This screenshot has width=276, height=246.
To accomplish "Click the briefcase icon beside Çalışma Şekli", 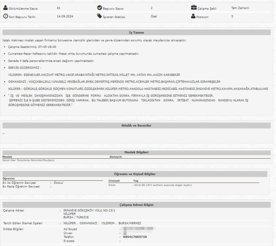I will click(x=194, y=7).
